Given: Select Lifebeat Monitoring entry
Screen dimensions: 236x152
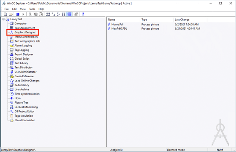Looking at the screenshot, I should pos(26,107).
